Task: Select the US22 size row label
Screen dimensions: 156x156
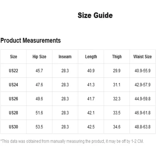Action: (14, 71)
